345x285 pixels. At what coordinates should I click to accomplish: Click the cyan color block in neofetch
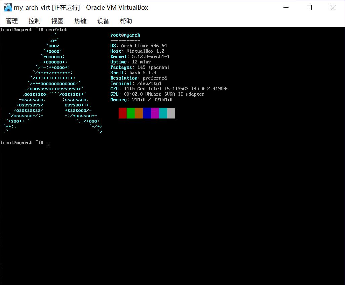(x=163, y=113)
